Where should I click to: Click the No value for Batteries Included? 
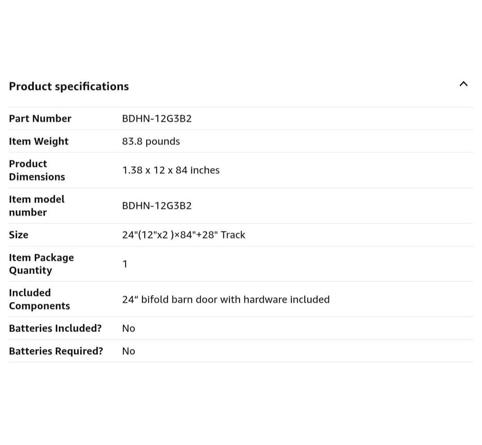coord(129,328)
